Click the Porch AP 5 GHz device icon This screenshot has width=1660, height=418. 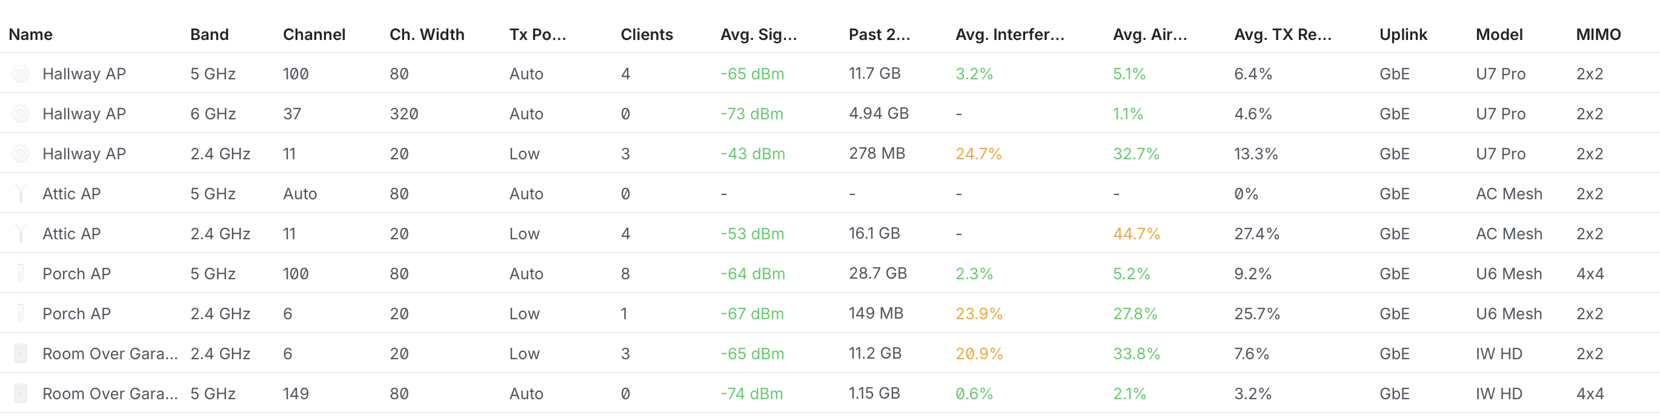coord(21,274)
